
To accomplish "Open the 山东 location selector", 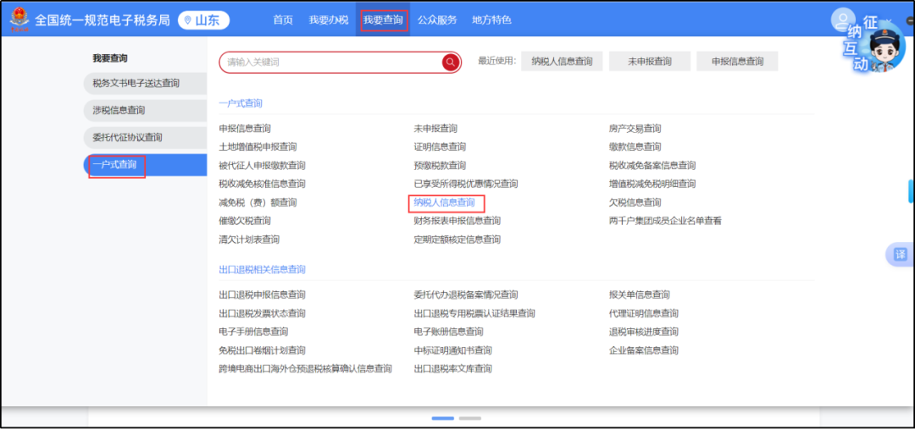I will pos(203,20).
